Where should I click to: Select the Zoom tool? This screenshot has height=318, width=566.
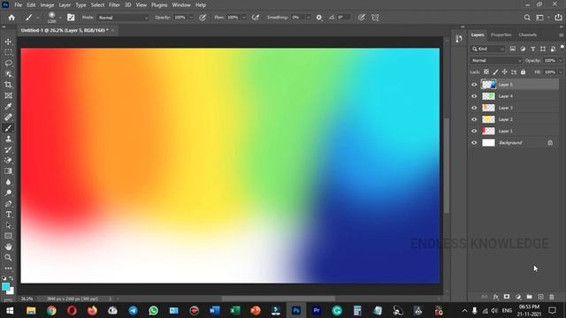tap(8, 257)
